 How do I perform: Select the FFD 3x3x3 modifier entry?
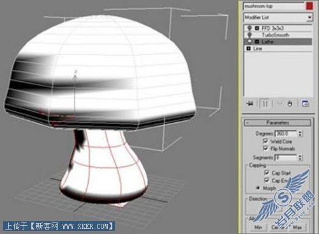pyautogui.click(x=279, y=28)
